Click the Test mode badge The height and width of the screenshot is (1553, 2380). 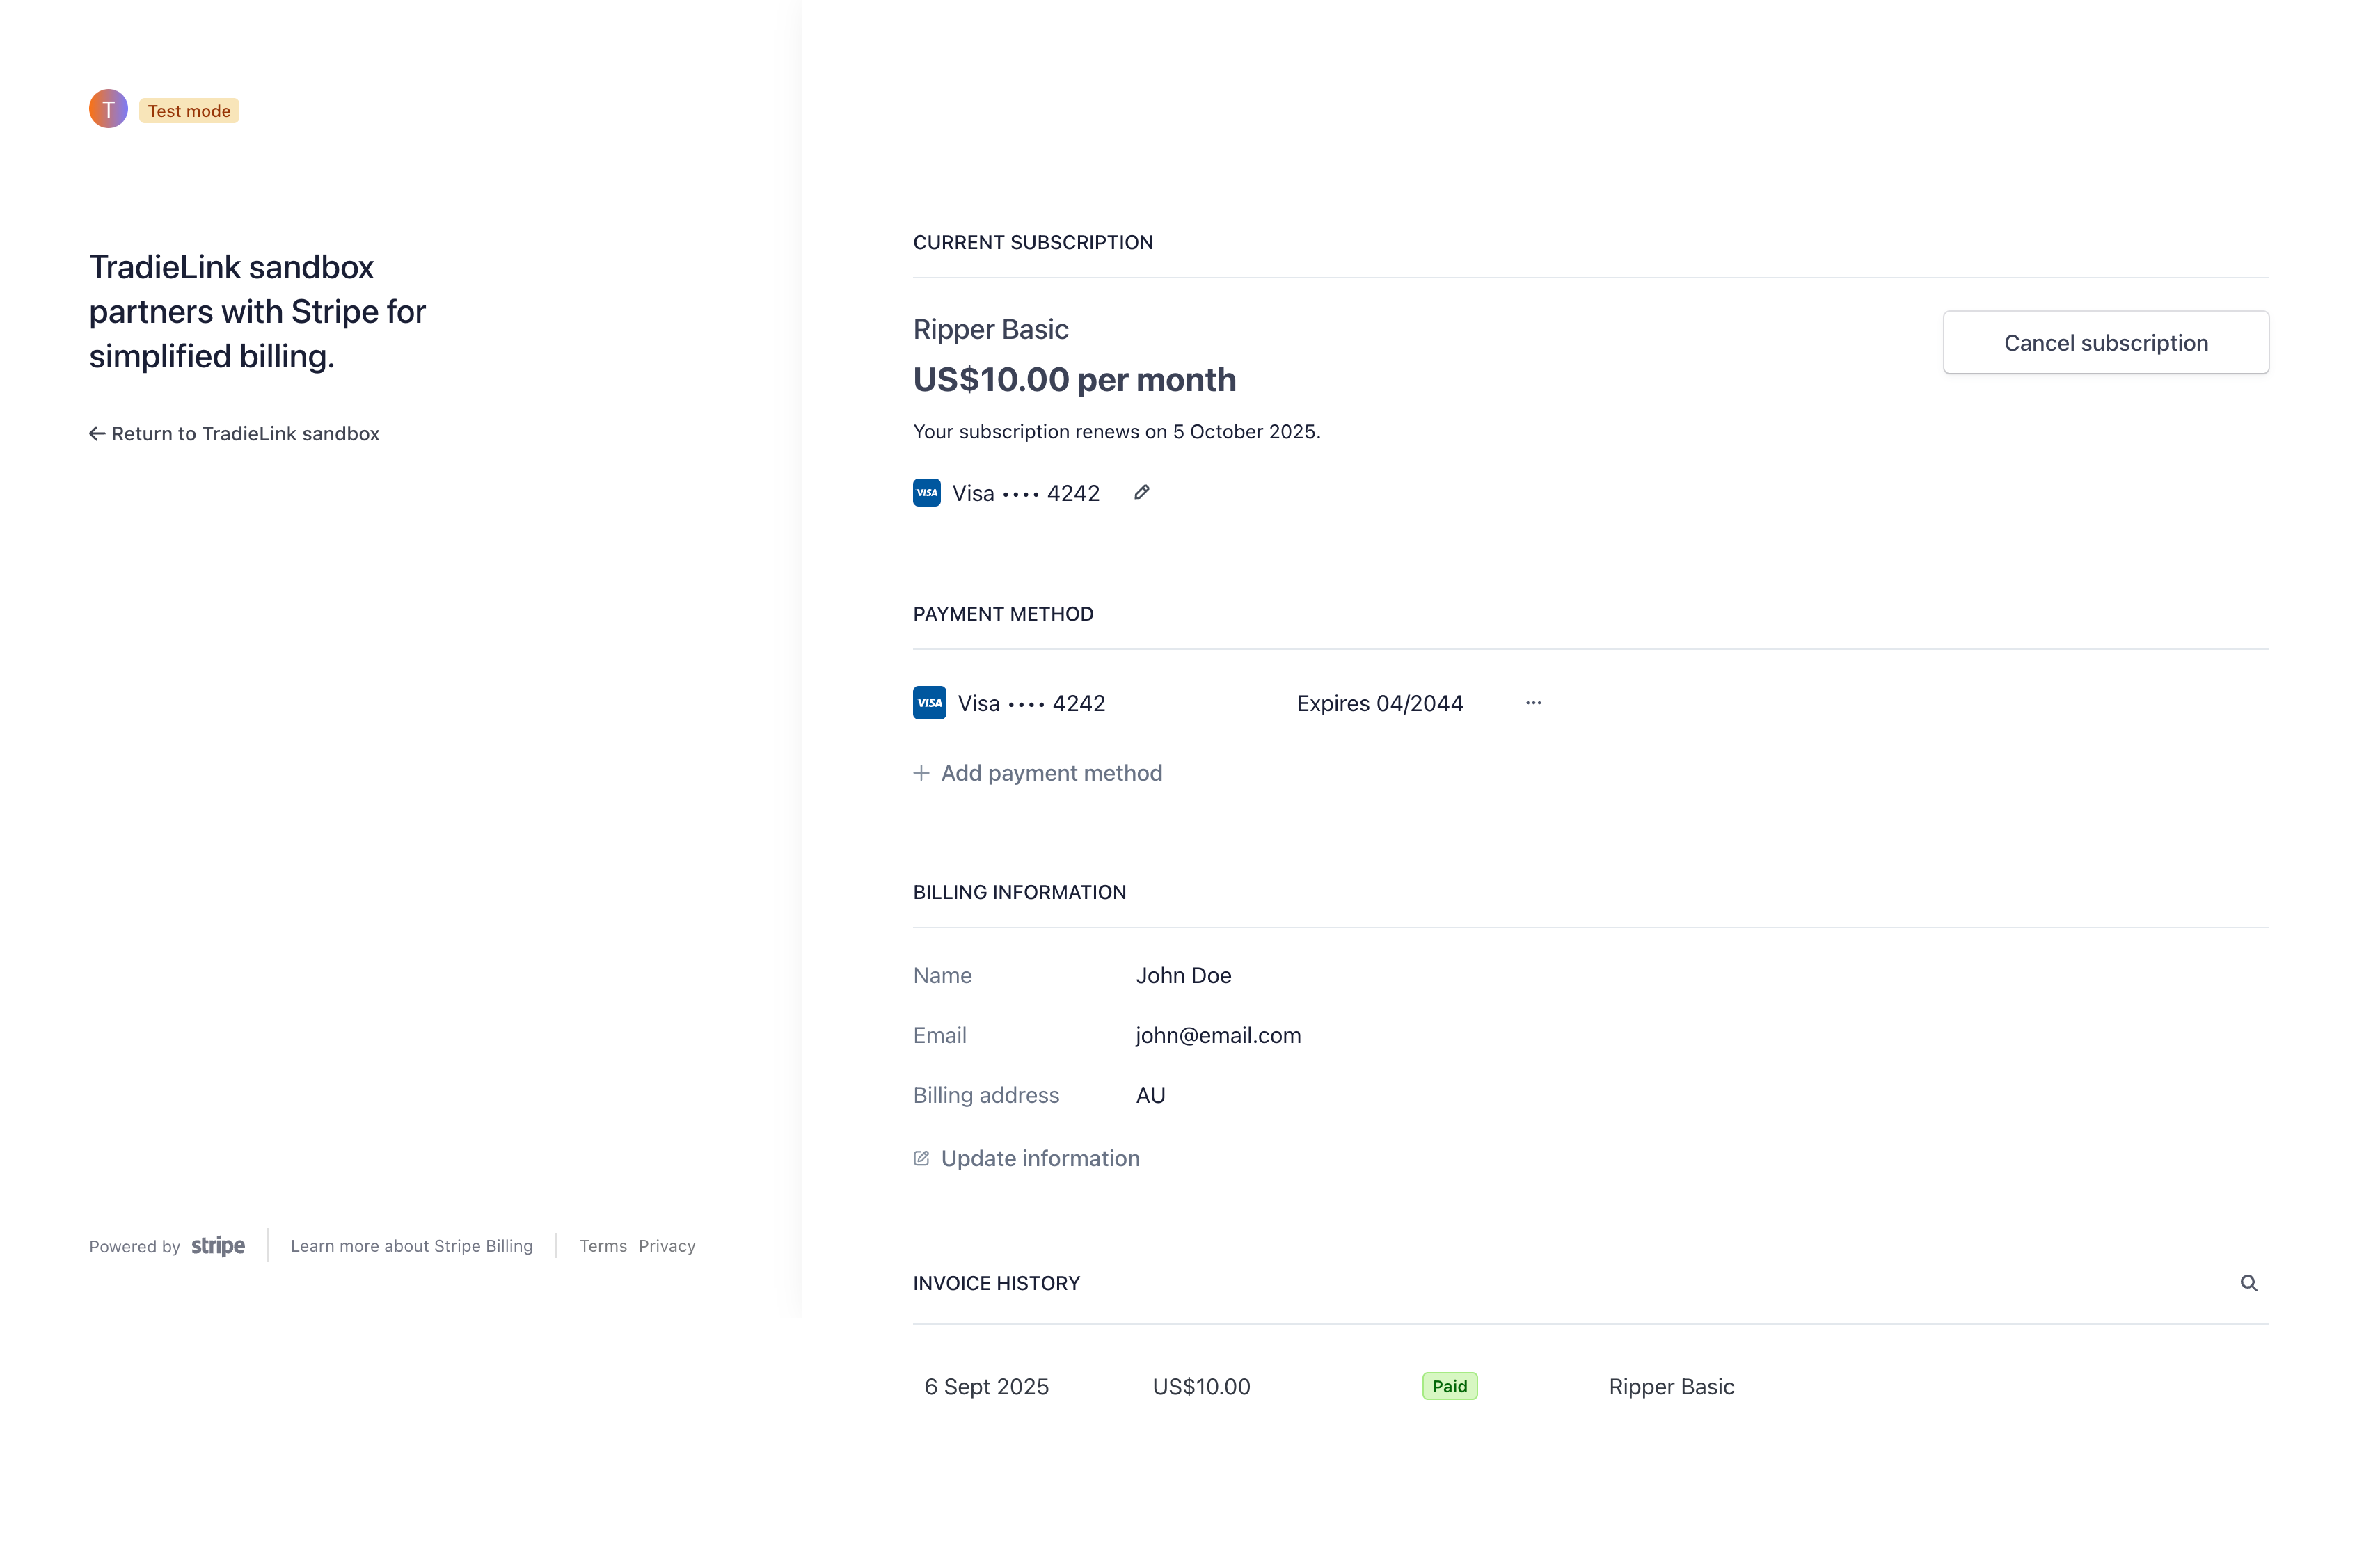pyautogui.click(x=189, y=111)
